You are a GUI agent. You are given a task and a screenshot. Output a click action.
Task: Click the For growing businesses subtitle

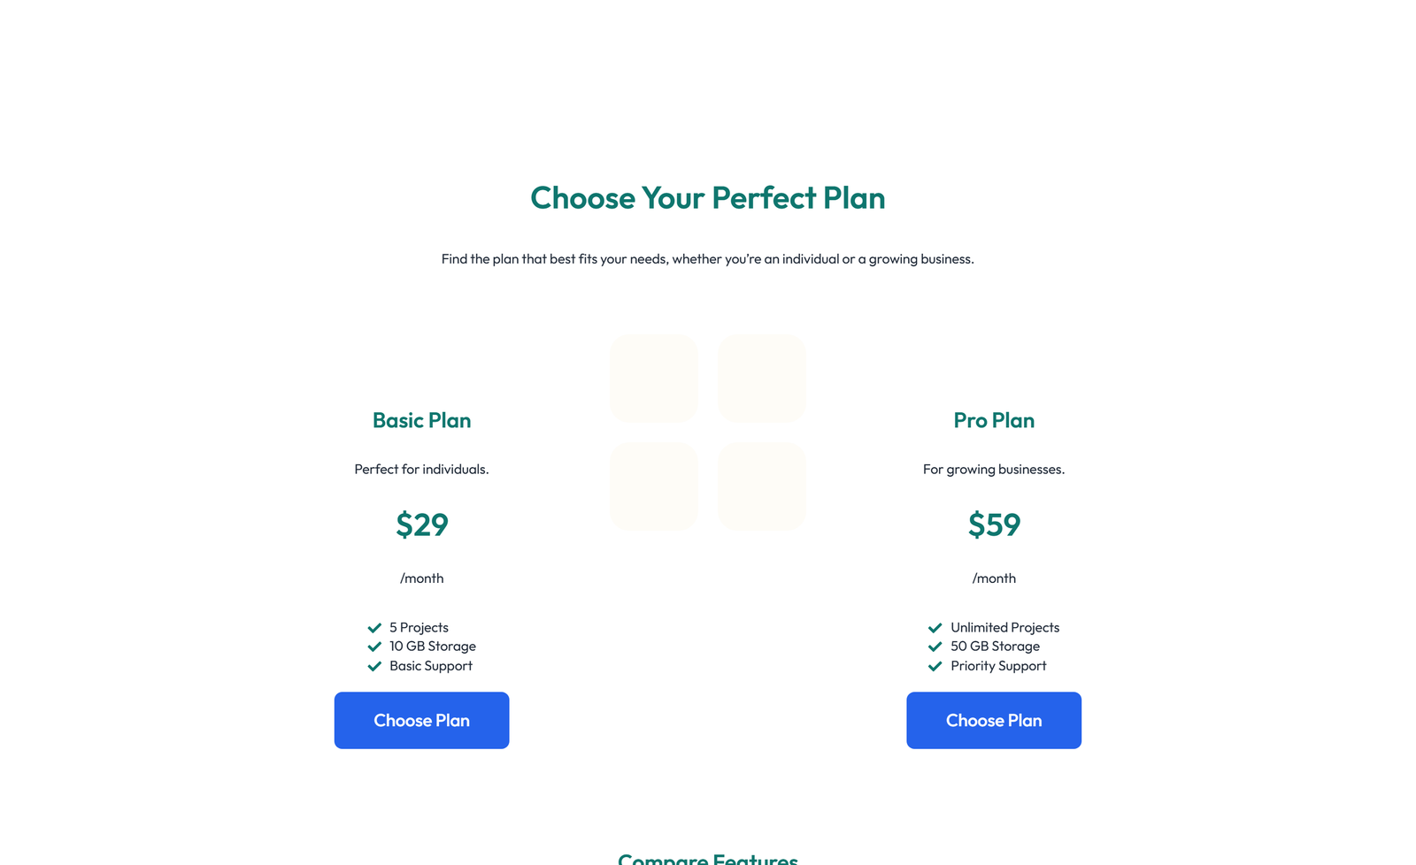coord(994,469)
